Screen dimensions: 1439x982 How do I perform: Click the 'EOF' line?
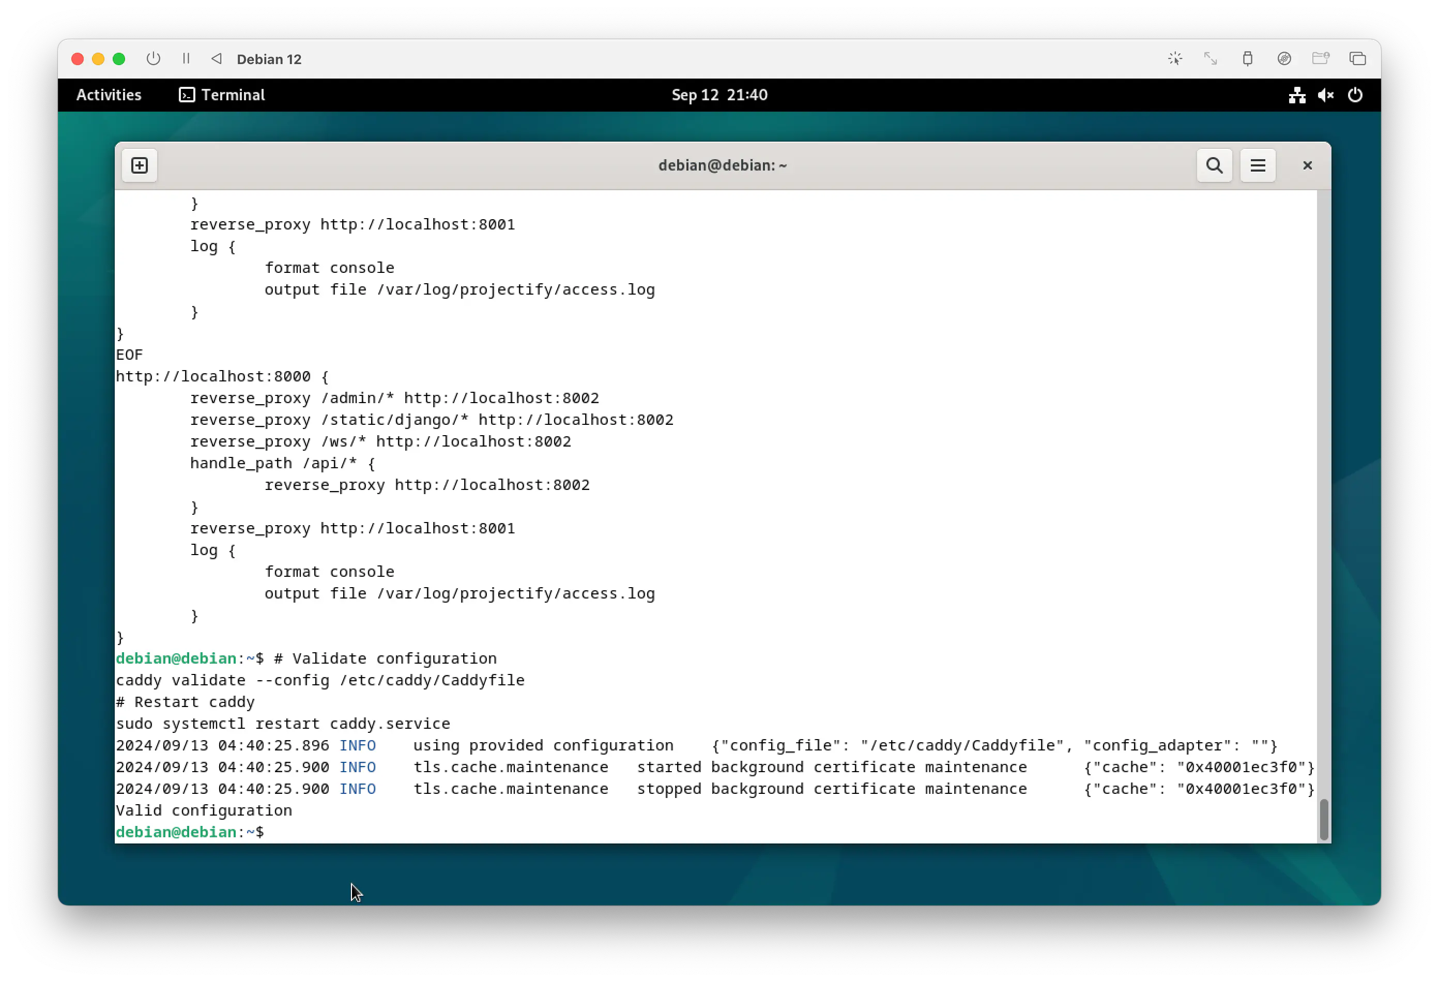129,355
